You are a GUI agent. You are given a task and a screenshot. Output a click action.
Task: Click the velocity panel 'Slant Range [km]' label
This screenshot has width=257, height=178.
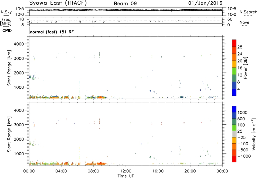click(x=9, y=134)
